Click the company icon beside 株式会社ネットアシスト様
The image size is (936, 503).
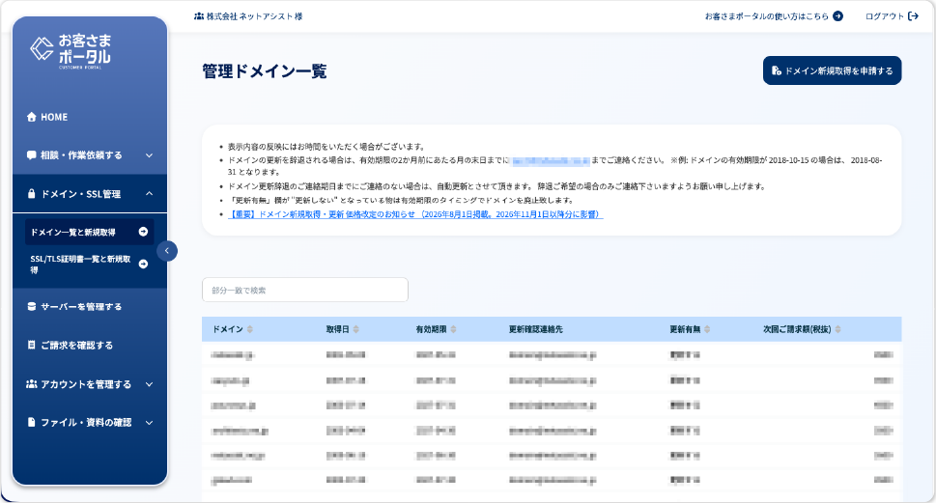click(x=199, y=16)
